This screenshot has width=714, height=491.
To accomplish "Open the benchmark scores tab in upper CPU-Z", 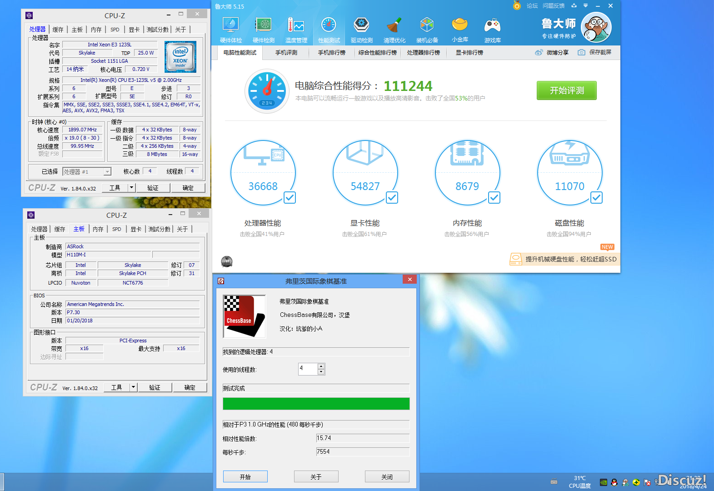I will (158, 30).
